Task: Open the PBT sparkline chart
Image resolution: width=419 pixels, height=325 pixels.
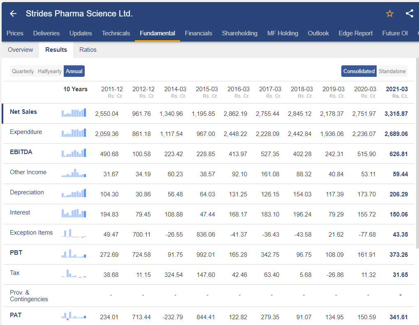Action: 74,254
